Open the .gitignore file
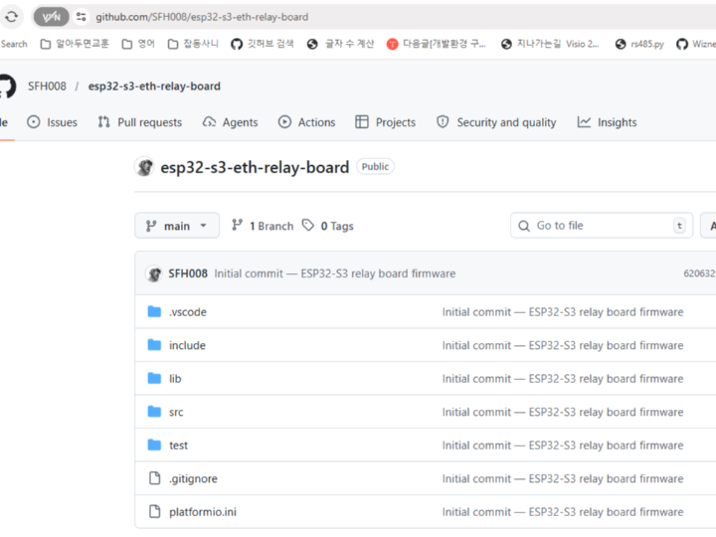Screen dimensions: 716x537 (193, 478)
